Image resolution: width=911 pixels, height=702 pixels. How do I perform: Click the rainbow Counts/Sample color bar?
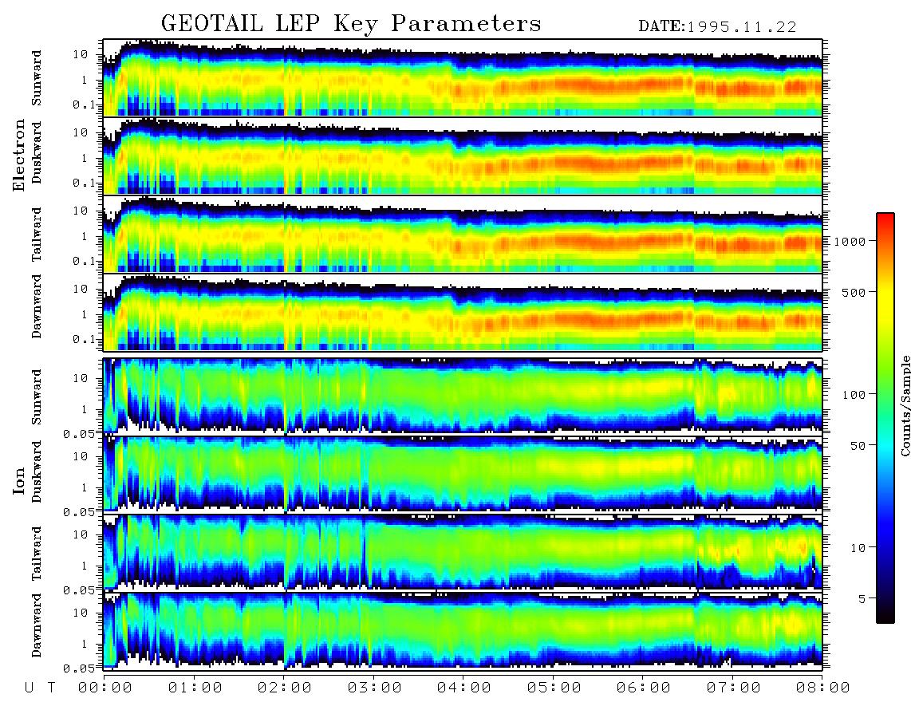click(x=885, y=418)
